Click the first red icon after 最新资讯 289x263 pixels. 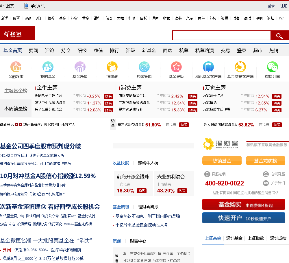(x=16, y=125)
